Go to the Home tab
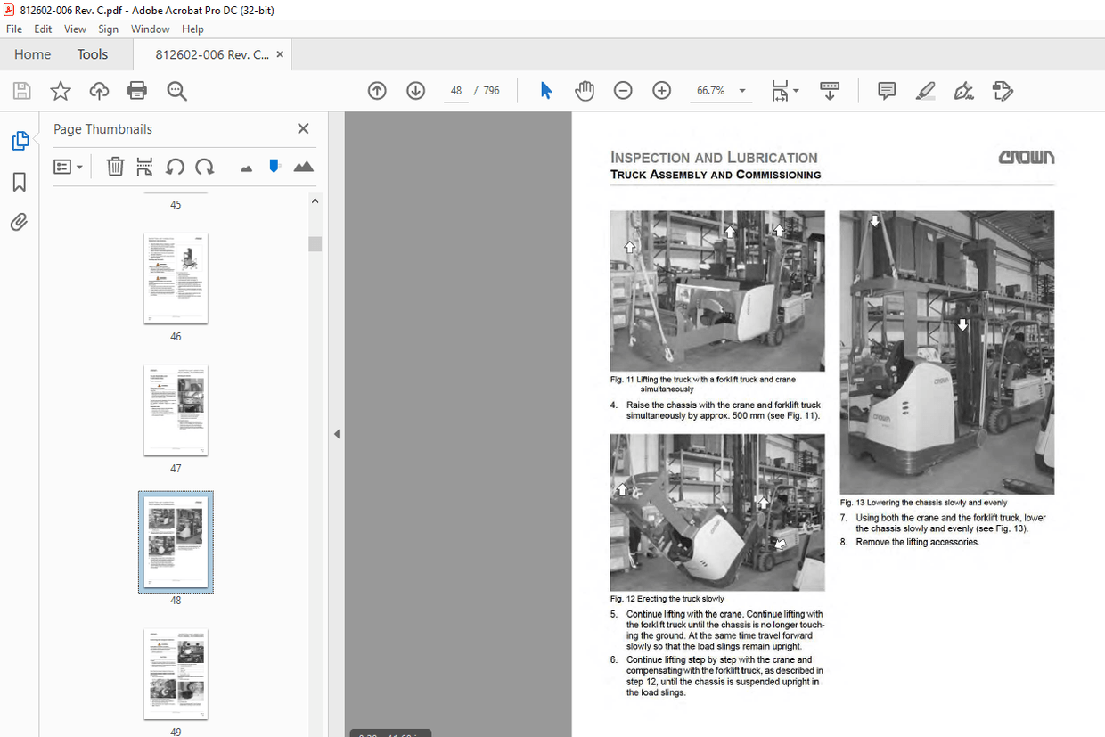Screen dimensions: 1105x737 (32, 54)
